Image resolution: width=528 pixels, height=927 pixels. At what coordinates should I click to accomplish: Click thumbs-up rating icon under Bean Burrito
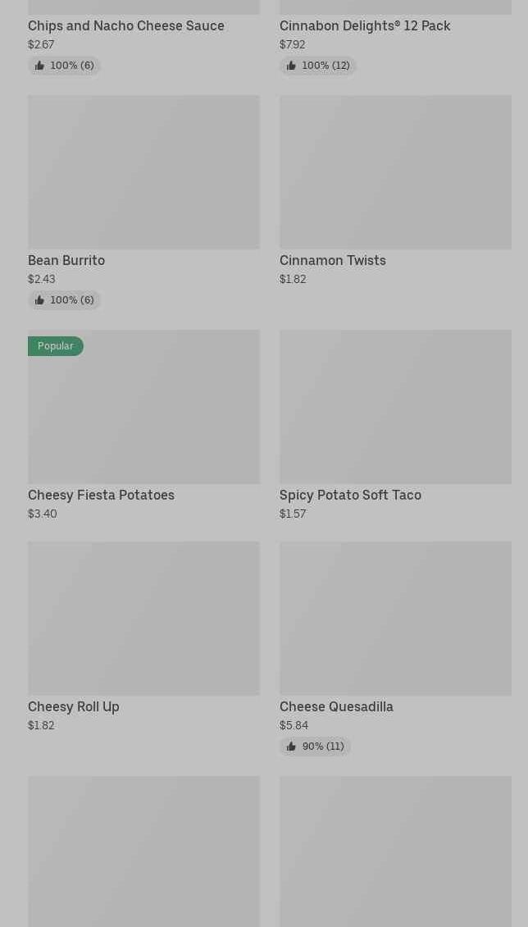39,300
